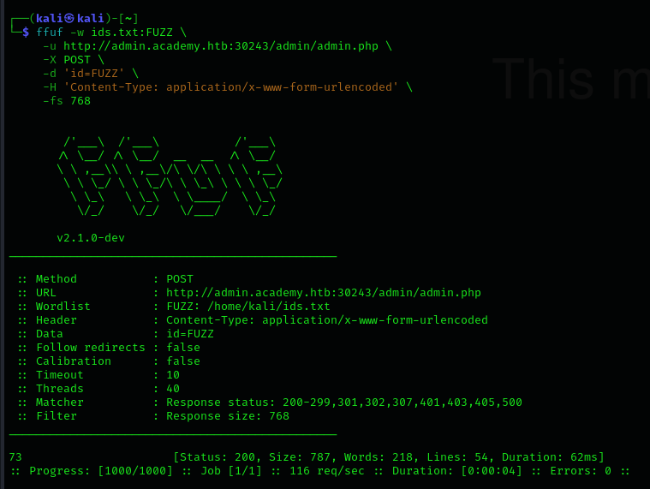The width and height of the screenshot is (650, 489).
Task: Click the Threads value 40
Action: [172, 388]
